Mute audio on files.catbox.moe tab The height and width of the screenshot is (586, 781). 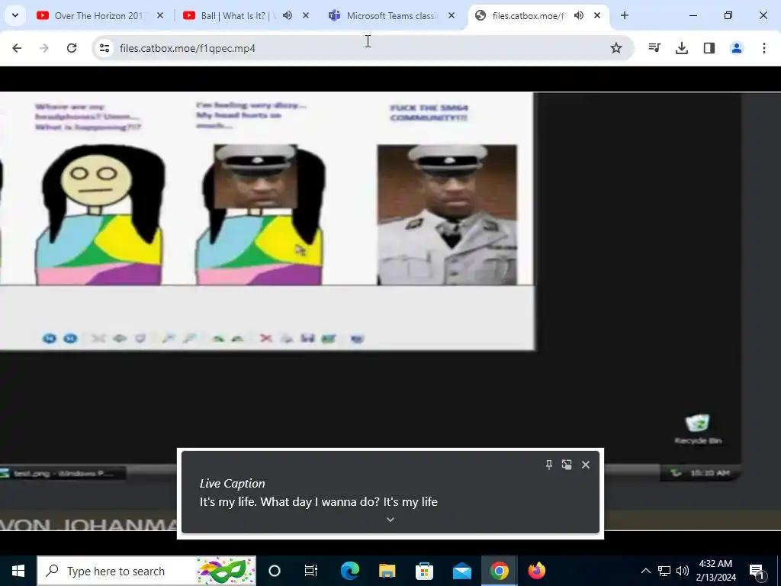tap(579, 15)
